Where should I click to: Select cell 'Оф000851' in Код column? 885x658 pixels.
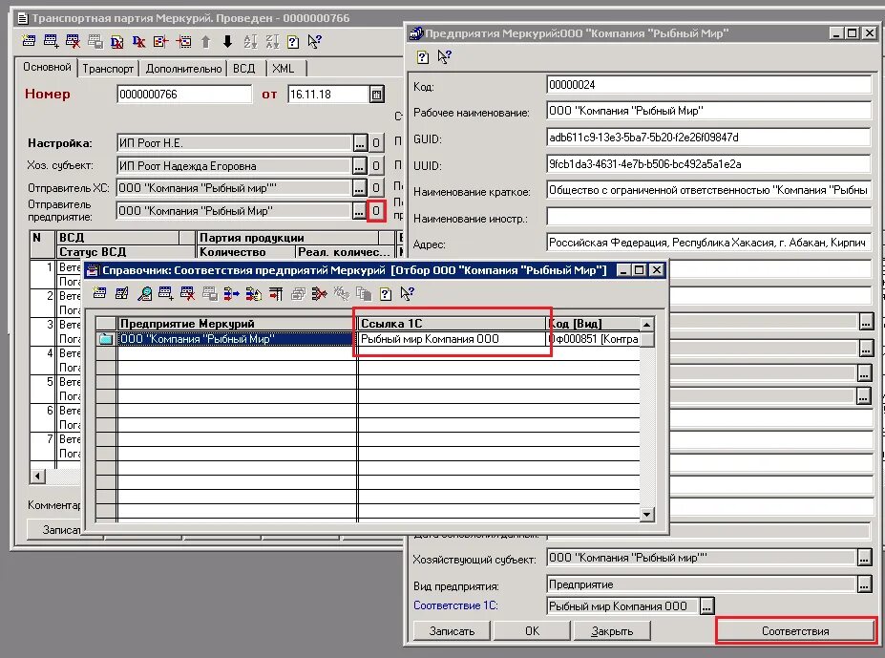[593, 339]
